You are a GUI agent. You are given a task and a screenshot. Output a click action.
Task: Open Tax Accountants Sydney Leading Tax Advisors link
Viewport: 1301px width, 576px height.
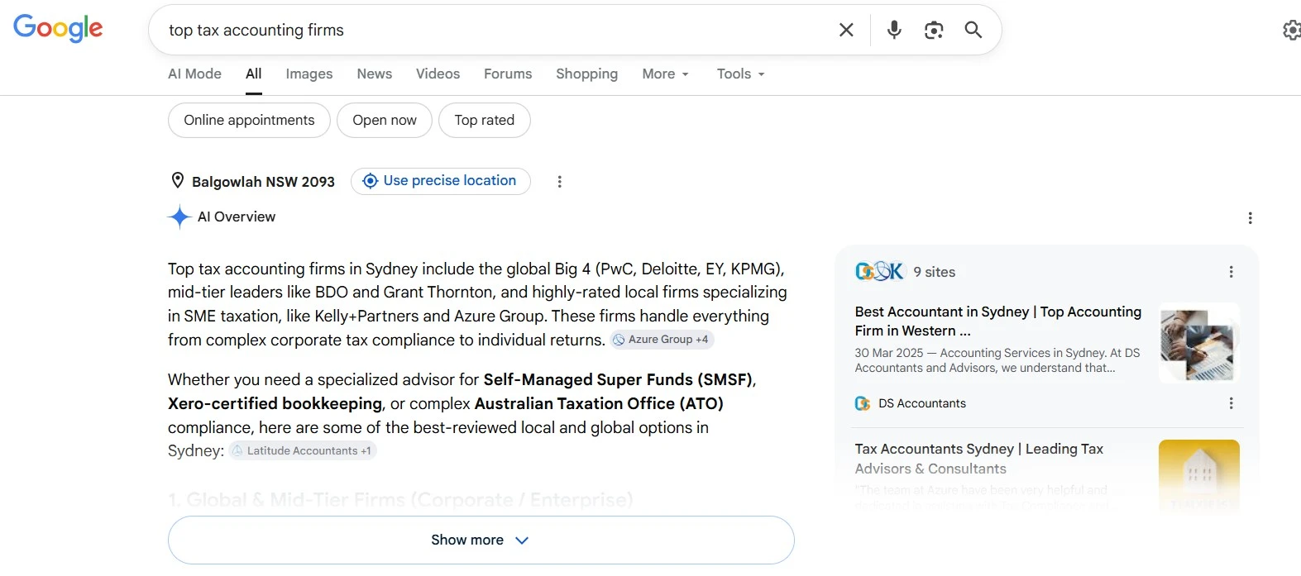[x=978, y=459]
